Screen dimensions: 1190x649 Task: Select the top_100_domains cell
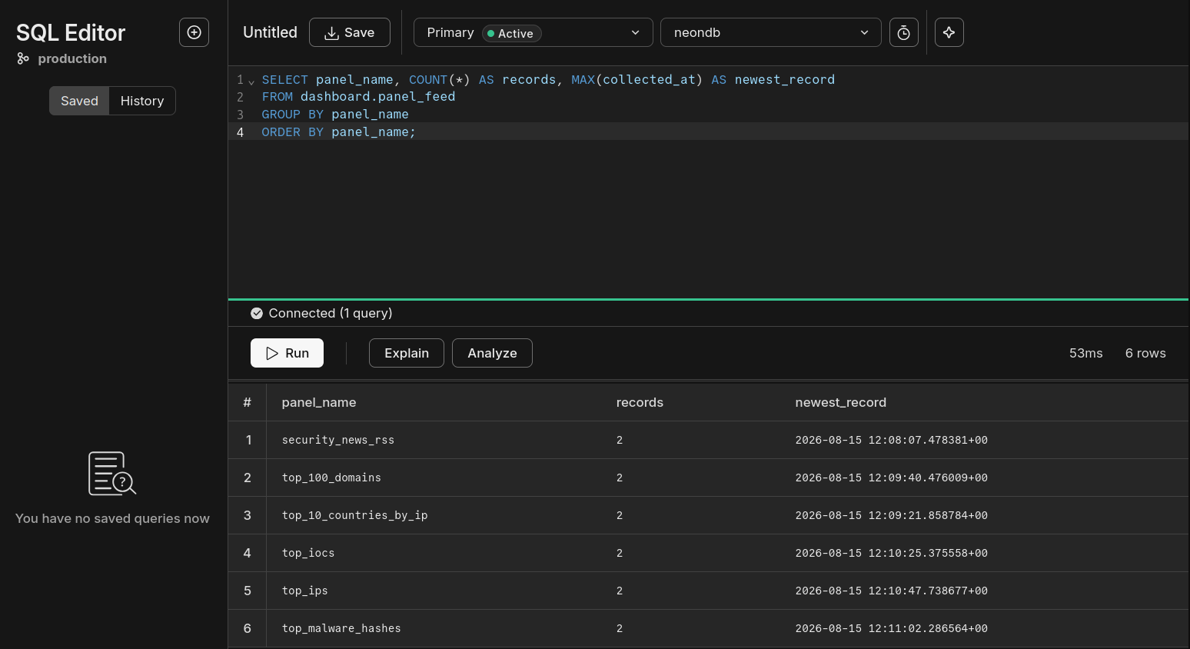tap(331, 478)
